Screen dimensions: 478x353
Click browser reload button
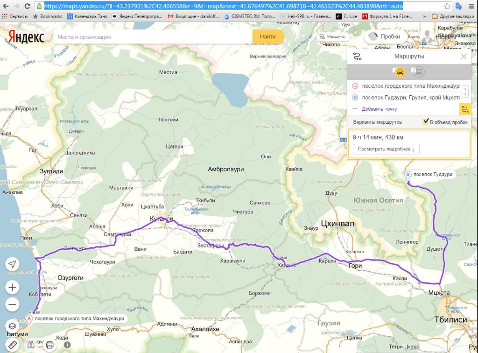coord(28,6)
